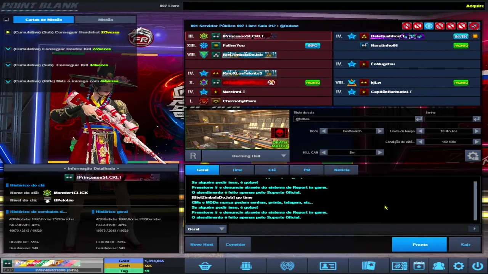Image resolution: width=488 pixels, height=274 pixels.
Task: Click the chat scrollbar
Action: point(475,201)
